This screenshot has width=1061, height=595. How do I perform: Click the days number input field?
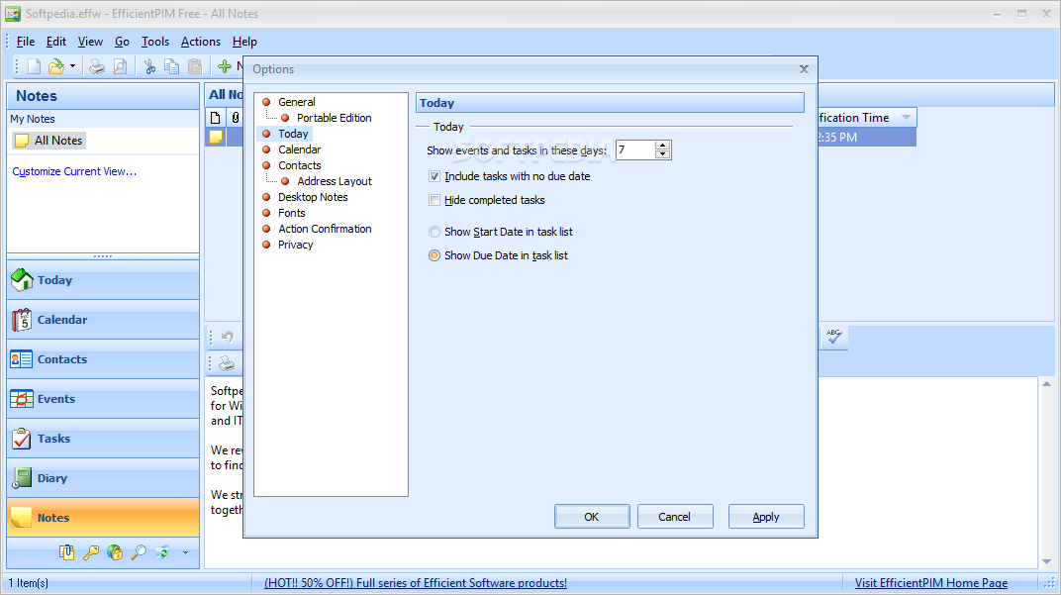pyautogui.click(x=635, y=149)
